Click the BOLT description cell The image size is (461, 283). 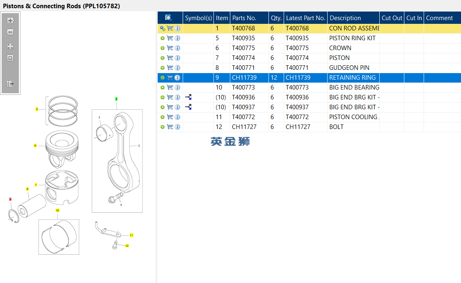353,127
